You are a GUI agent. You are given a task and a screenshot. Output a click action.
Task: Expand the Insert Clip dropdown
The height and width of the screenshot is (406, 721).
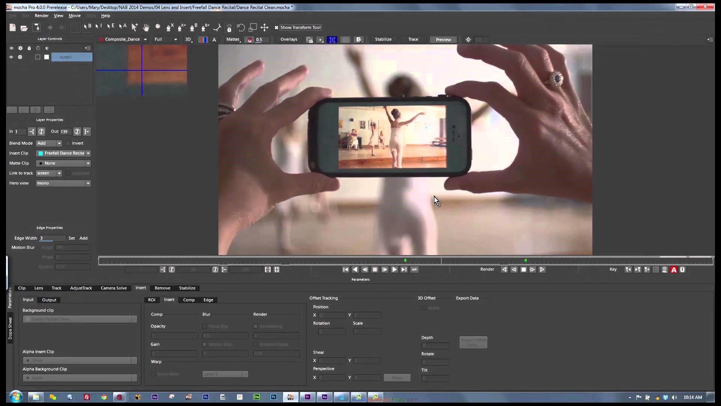88,153
